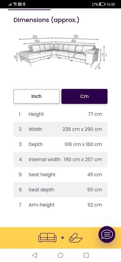The width and height of the screenshot is (121, 262).
Task: Open recent apps square button
Action: pos(86,255)
